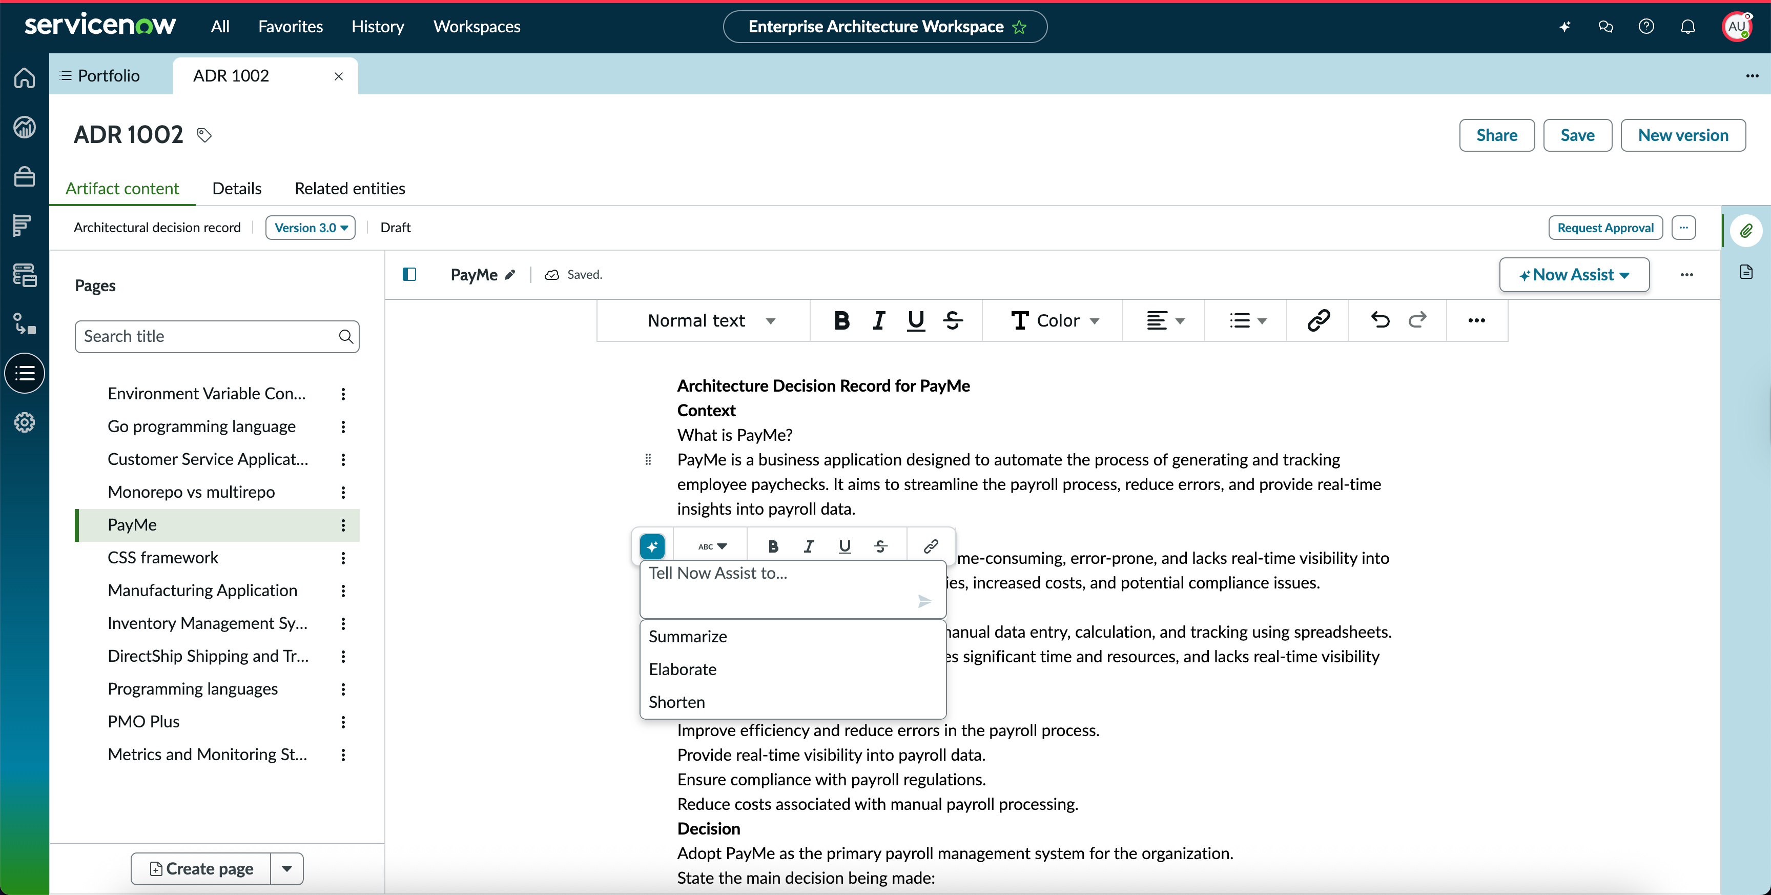Open the options menu for Go programming language
The width and height of the screenshot is (1771, 895).
(343, 426)
